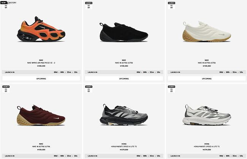The height and width of the screenshot is (159, 247).
Task: Click the LAUNCH badge on white Astra Ultra card
Action: point(171,3)
